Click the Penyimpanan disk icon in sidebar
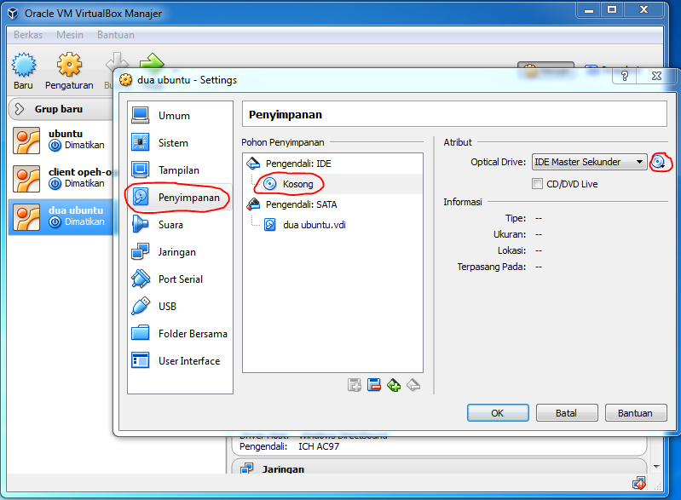Image resolution: width=681 pixels, height=500 pixels. [x=141, y=197]
